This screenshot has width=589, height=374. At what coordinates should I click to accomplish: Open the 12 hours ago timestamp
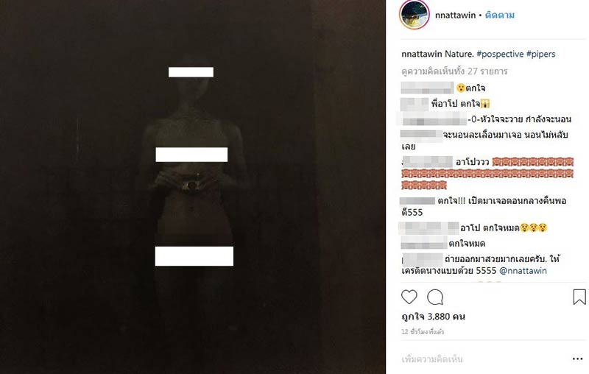coord(423,331)
